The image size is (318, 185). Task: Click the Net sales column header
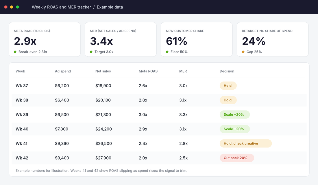pyautogui.click(x=103, y=71)
